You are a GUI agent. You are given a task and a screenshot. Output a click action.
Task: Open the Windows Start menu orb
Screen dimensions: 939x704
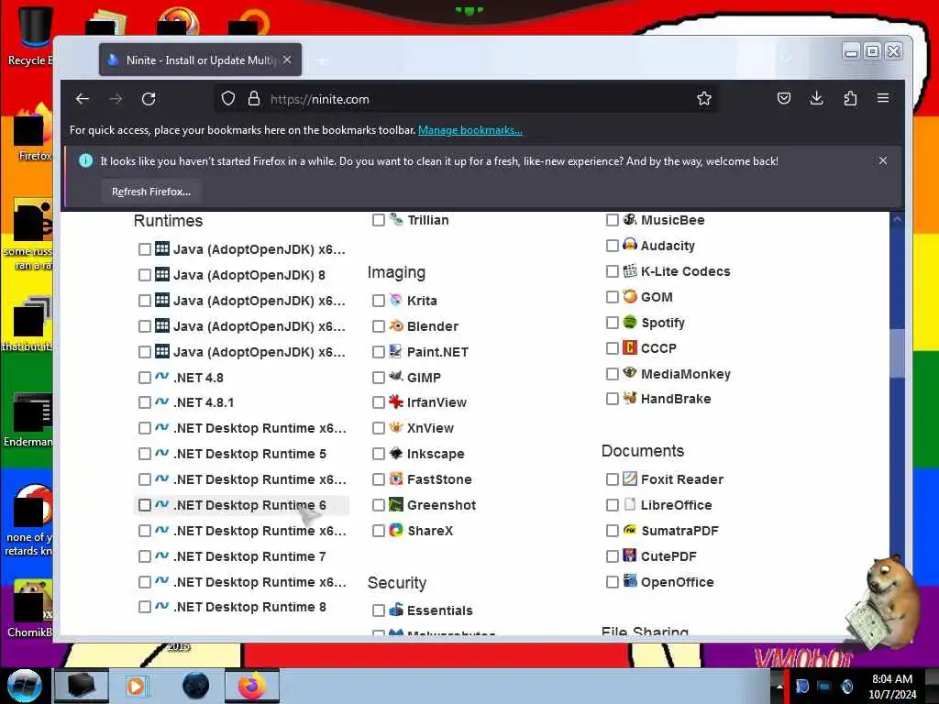coord(25,686)
